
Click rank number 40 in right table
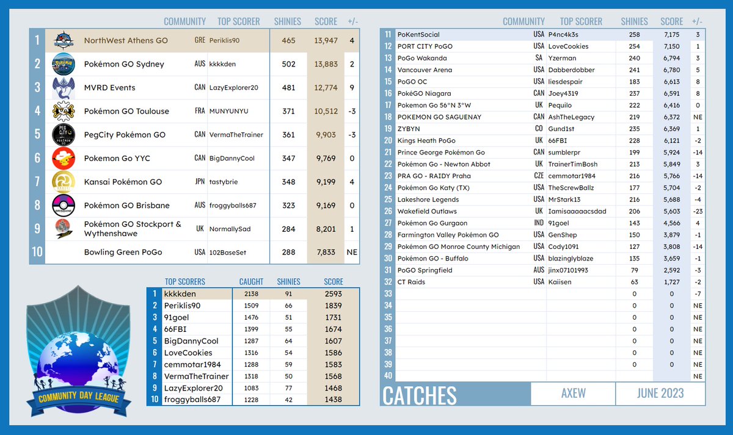(x=388, y=376)
